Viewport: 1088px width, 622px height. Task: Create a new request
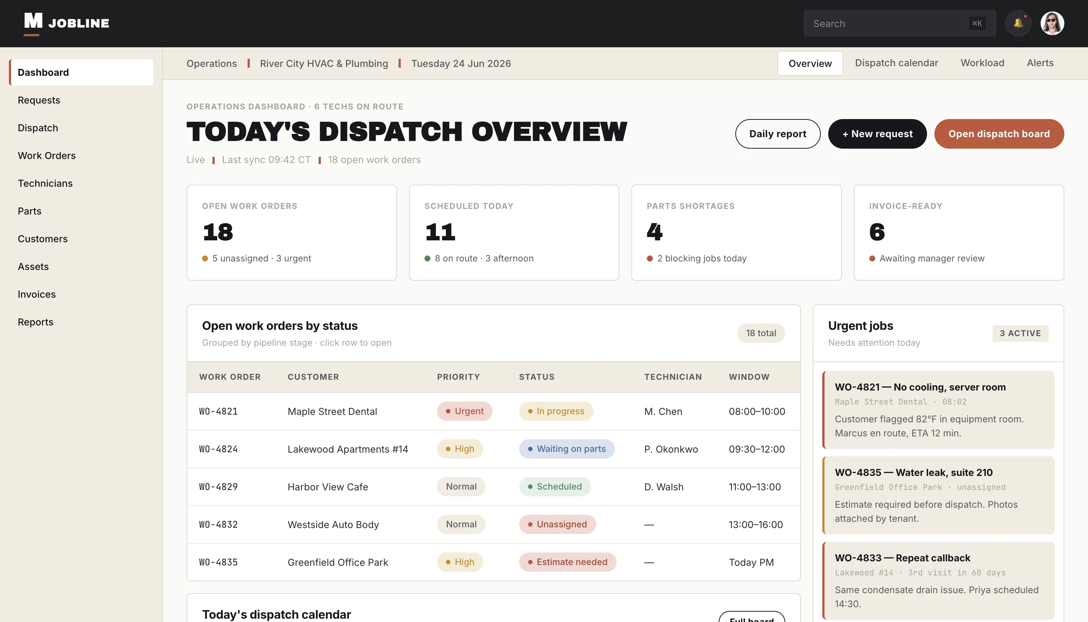click(877, 134)
